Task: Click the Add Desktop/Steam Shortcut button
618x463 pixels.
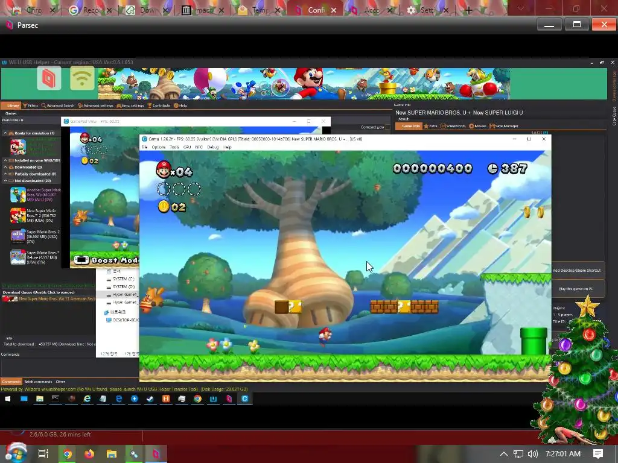Action: (578, 271)
